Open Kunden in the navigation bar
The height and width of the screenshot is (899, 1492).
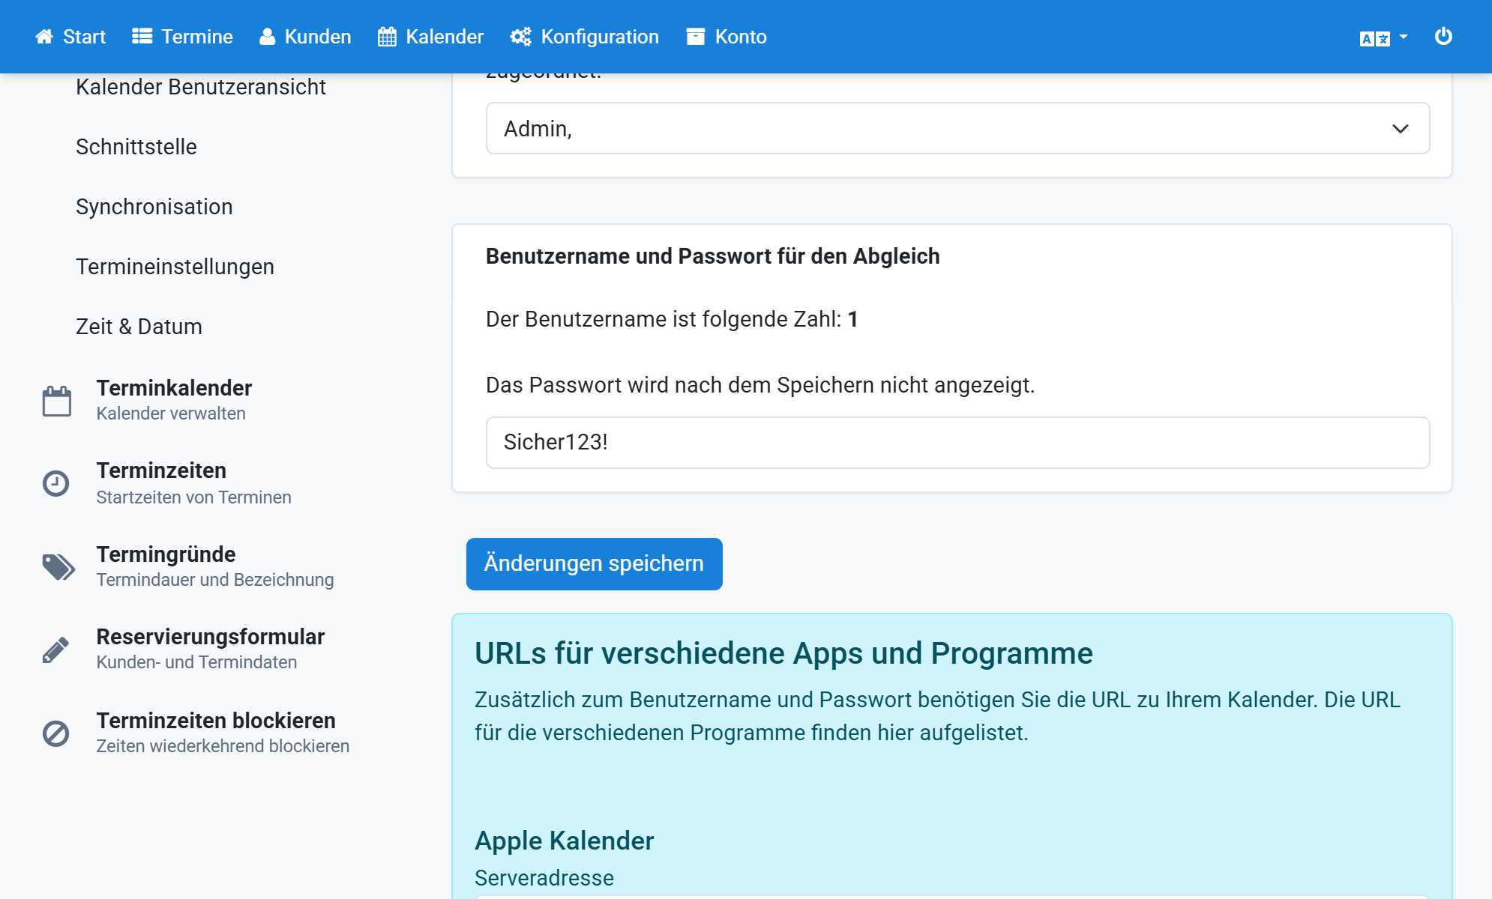click(x=305, y=37)
